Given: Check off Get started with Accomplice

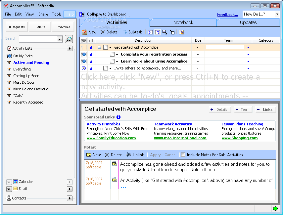Looking at the screenshot, I should (x=106, y=47).
